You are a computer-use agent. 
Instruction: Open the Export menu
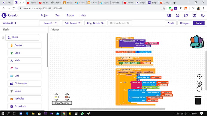(x=70, y=15)
